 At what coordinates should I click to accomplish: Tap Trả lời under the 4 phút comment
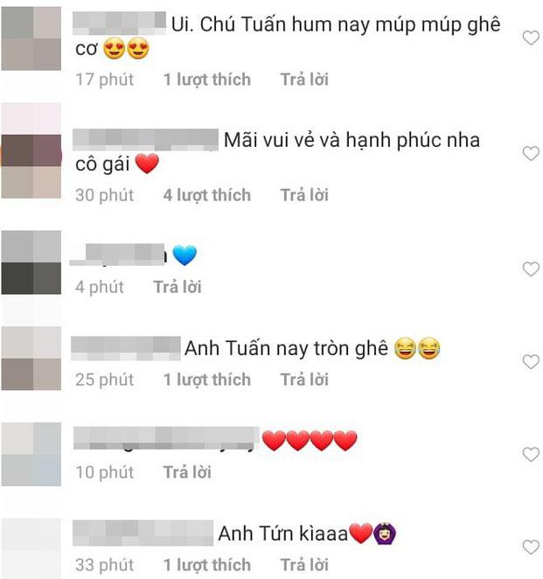[178, 287]
